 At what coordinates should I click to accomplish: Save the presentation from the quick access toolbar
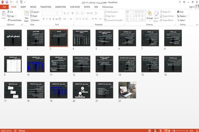pos(7,2)
